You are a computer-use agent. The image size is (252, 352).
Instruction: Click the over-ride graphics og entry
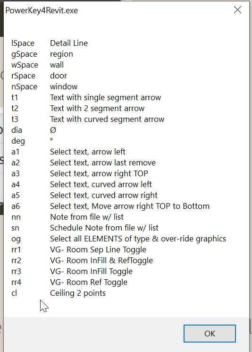(118, 239)
